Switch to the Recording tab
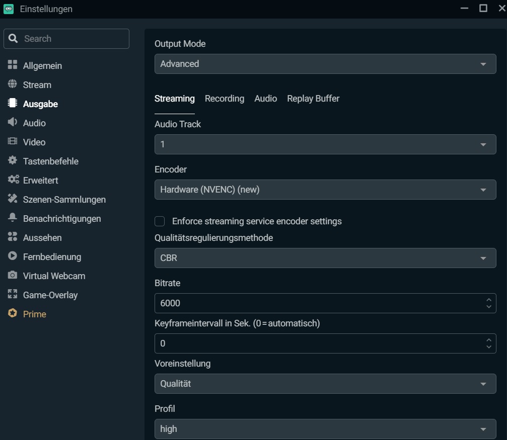The height and width of the screenshot is (440, 507). coord(225,99)
